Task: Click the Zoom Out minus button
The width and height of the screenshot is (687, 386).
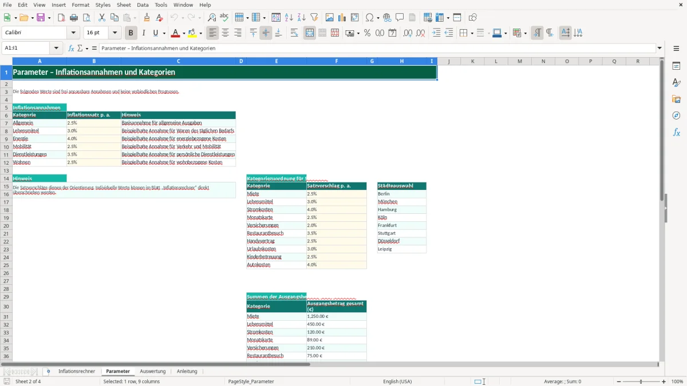Action: (619, 381)
